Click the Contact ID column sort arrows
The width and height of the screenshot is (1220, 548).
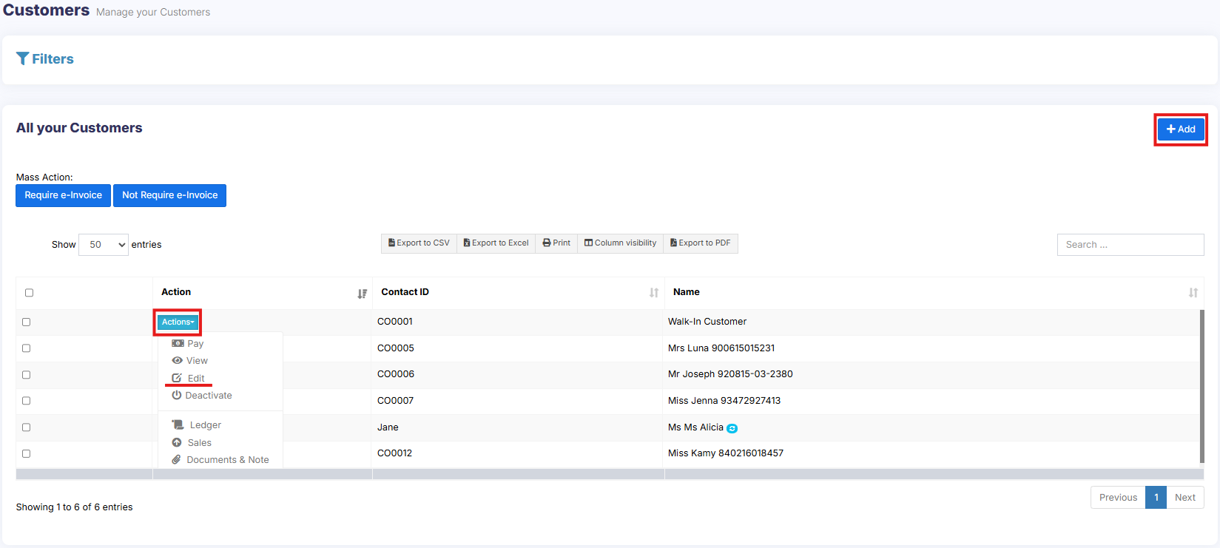point(653,293)
